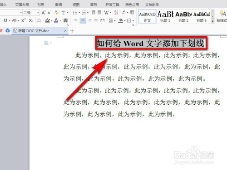The image size is (227, 170).
Task: Close the 新建 DOC 文档.doc tab
Action: click(x=65, y=31)
